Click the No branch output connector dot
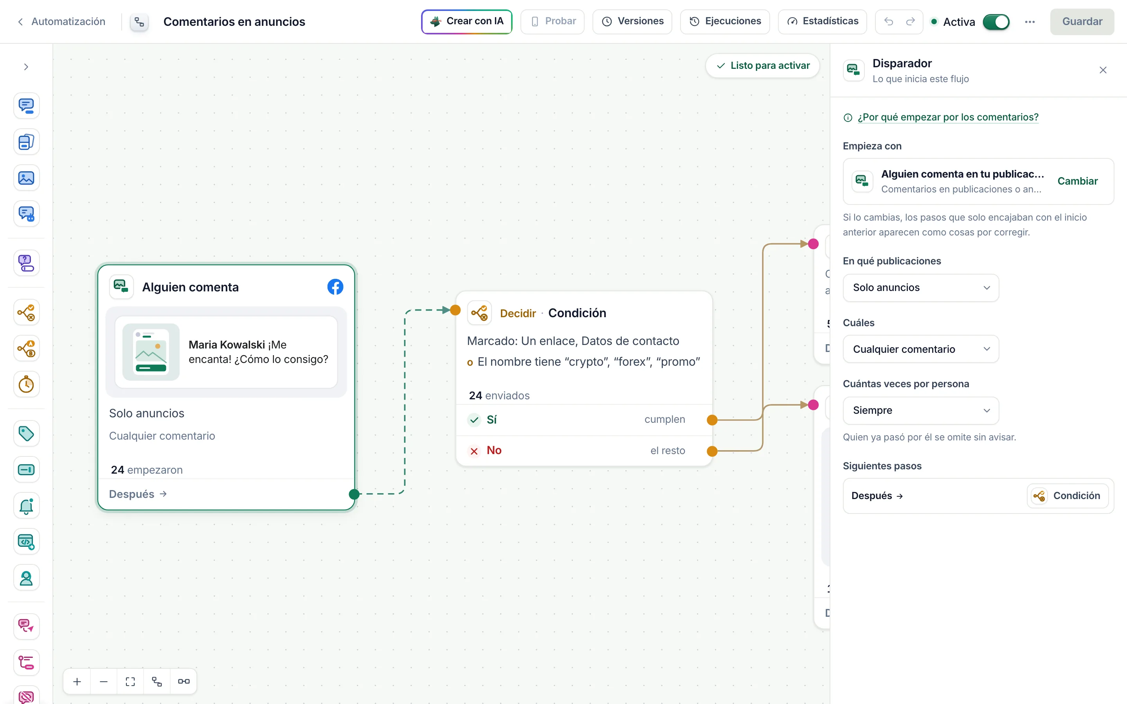The height and width of the screenshot is (704, 1127). 712,451
